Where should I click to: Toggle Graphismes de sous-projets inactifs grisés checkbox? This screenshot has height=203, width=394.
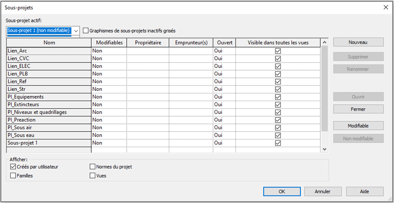pyautogui.click(x=86, y=31)
